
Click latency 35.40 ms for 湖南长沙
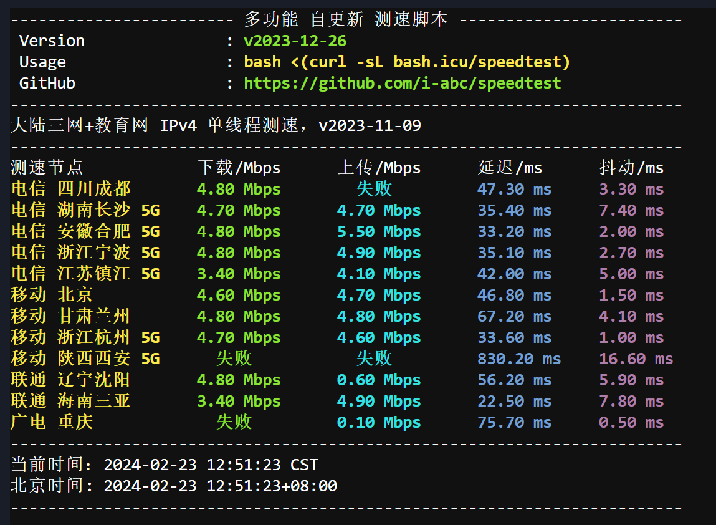[515, 210]
